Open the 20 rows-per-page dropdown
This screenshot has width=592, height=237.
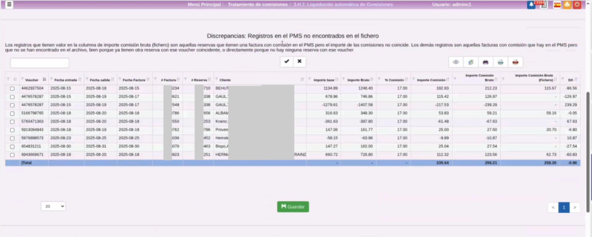click(53, 206)
